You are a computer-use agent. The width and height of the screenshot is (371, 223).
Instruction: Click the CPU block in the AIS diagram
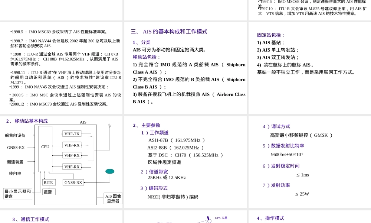pyautogui.click(x=45, y=149)
